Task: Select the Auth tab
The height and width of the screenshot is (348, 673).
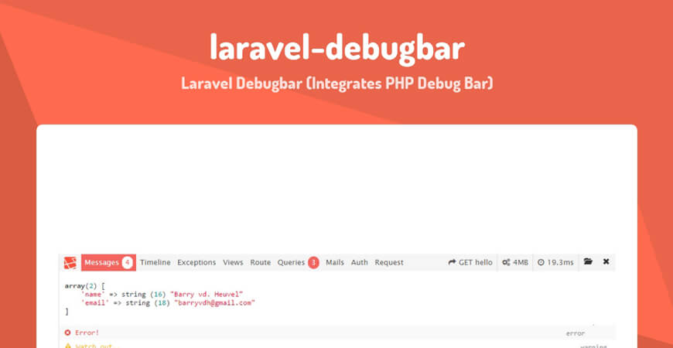Action: pyautogui.click(x=359, y=263)
